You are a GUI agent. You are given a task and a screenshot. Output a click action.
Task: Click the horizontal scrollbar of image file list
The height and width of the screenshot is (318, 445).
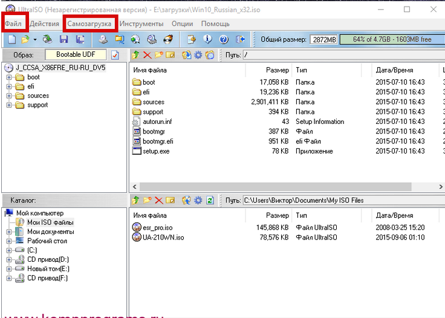tap(275, 187)
